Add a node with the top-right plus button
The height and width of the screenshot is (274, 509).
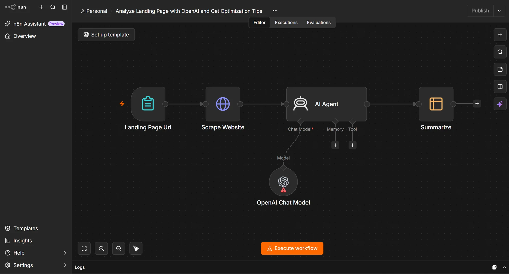(x=500, y=35)
